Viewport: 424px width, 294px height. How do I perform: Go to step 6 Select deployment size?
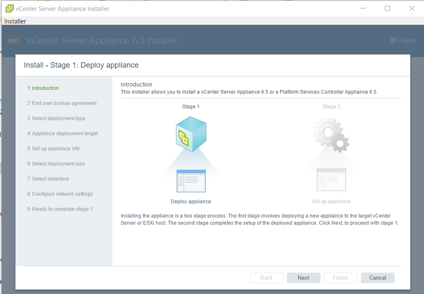click(x=56, y=164)
